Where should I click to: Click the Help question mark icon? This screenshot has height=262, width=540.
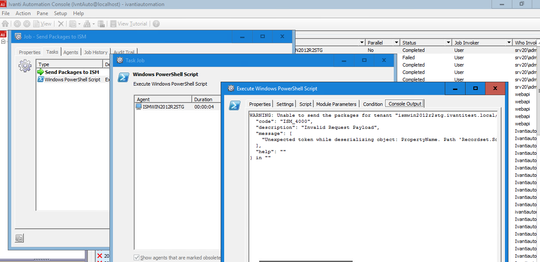(x=155, y=23)
